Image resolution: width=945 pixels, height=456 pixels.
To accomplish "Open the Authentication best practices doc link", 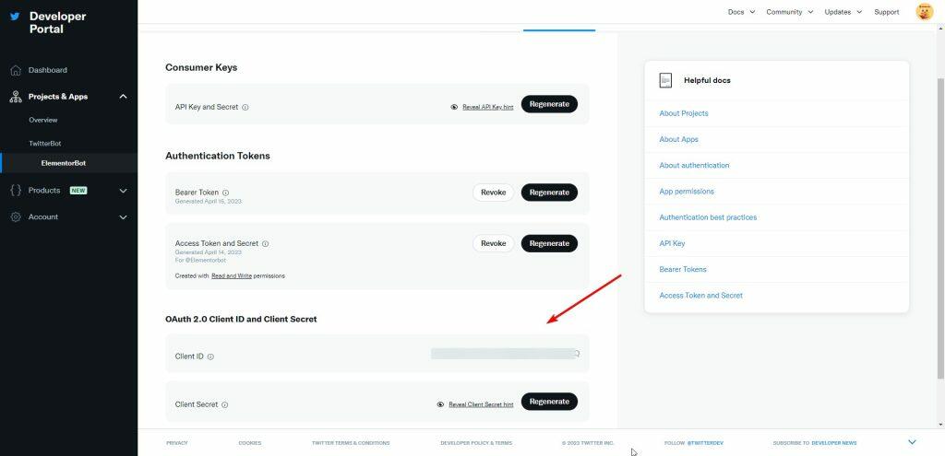I will [707, 217].
